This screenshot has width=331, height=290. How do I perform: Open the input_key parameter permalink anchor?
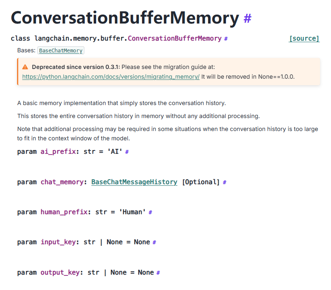tap(154, 242)
